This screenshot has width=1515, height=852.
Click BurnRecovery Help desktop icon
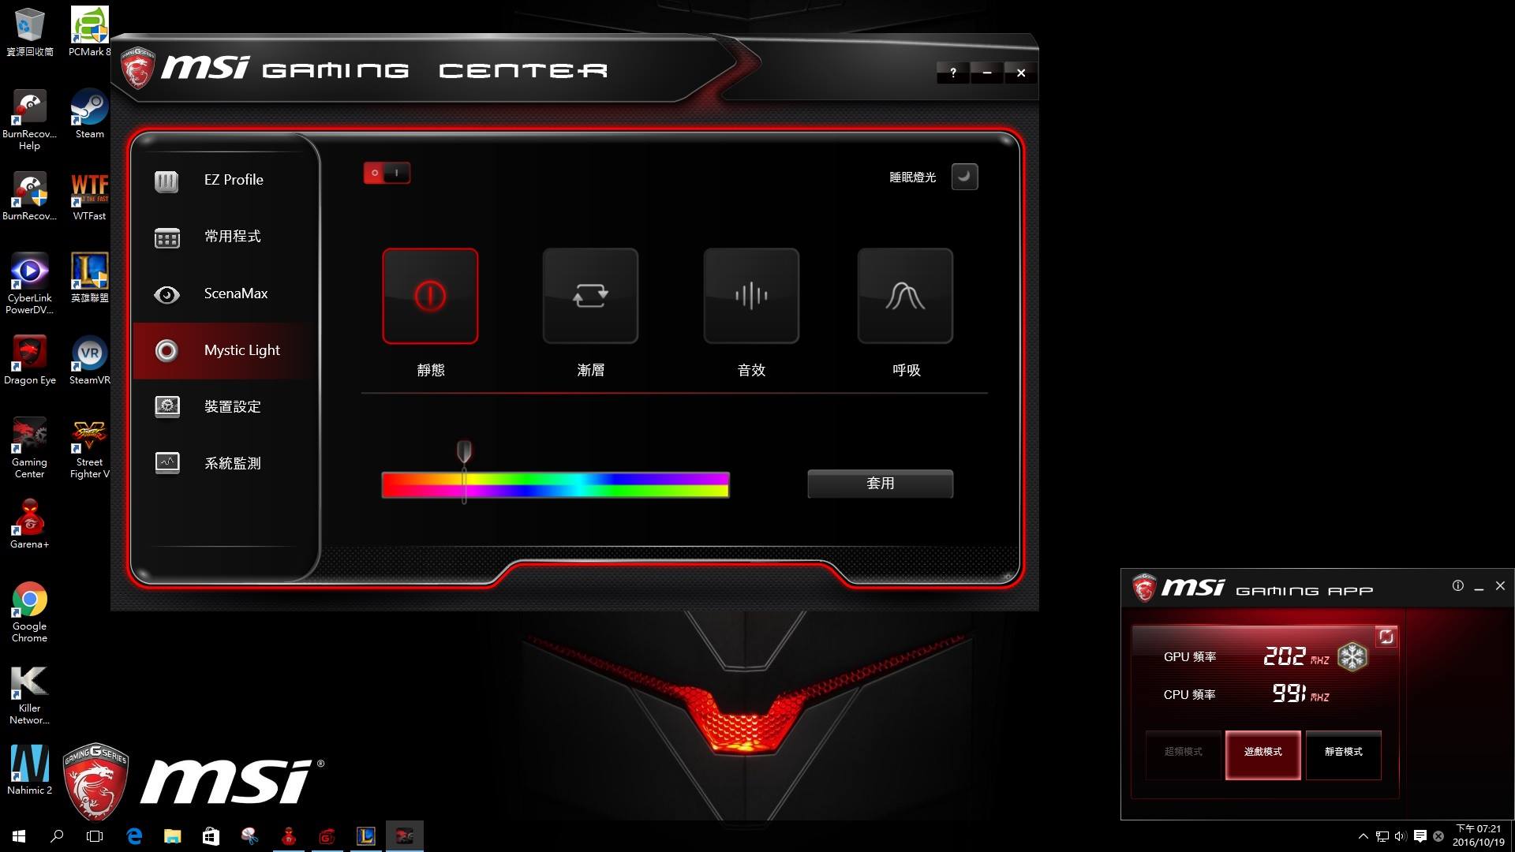30,120
